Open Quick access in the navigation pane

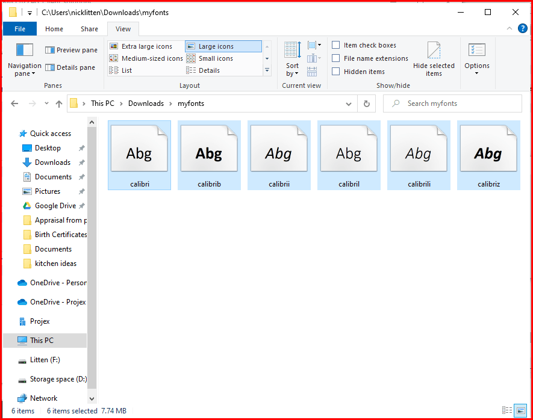[45, 134]
